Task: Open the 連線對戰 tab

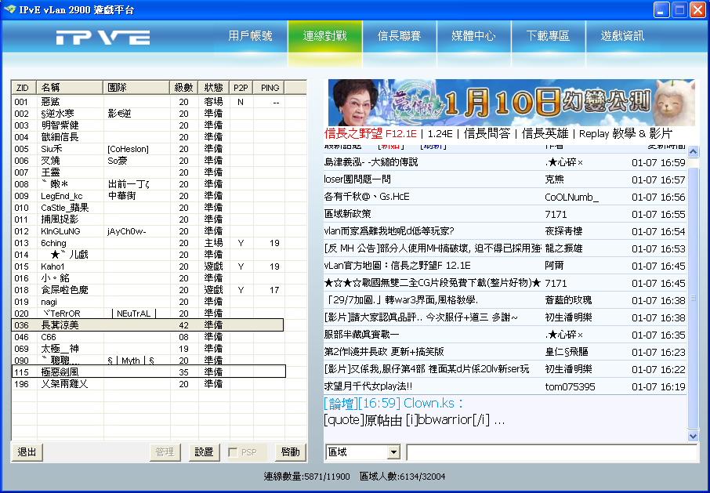Action: pyautogui.click(x=324, y=36)
